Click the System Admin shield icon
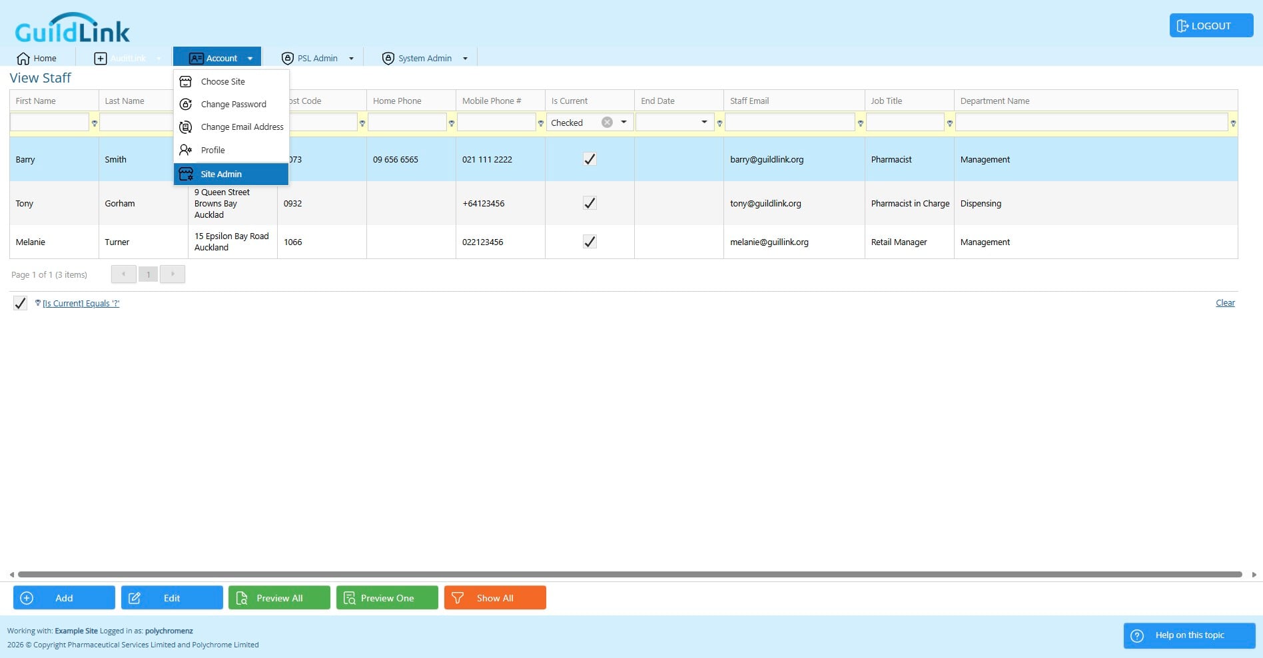 click(x=388, y=59)
